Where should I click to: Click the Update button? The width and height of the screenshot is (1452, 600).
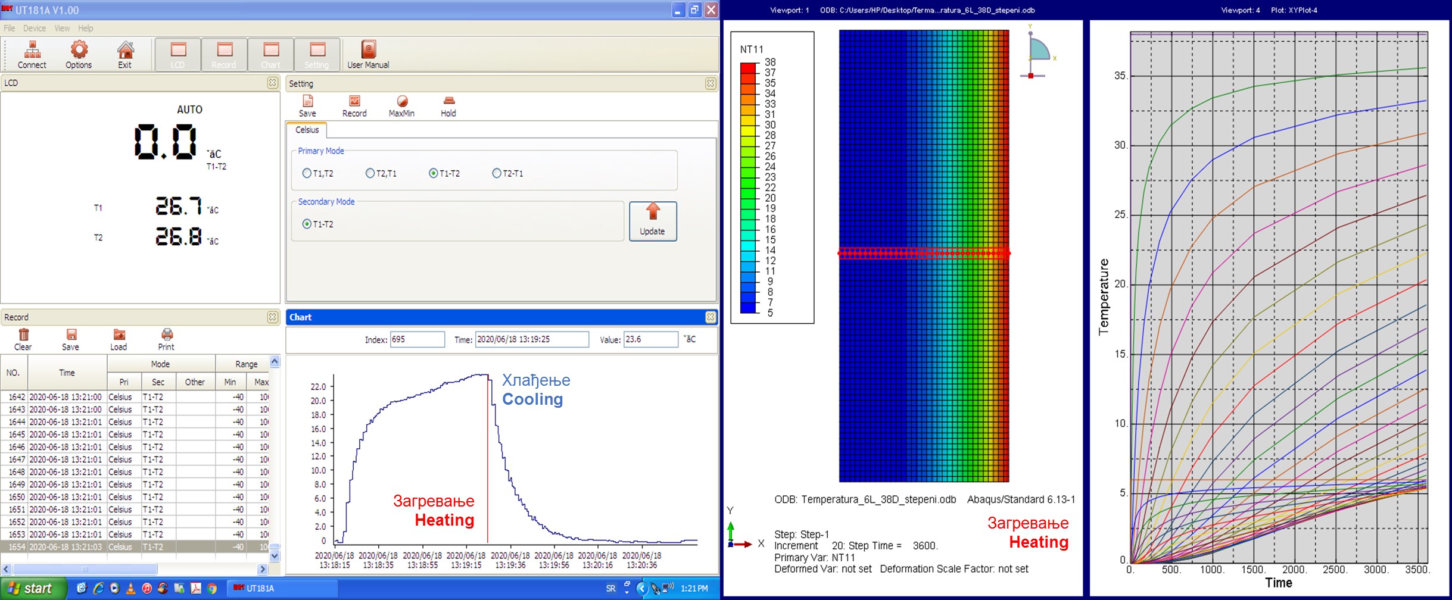pos(653,221)
